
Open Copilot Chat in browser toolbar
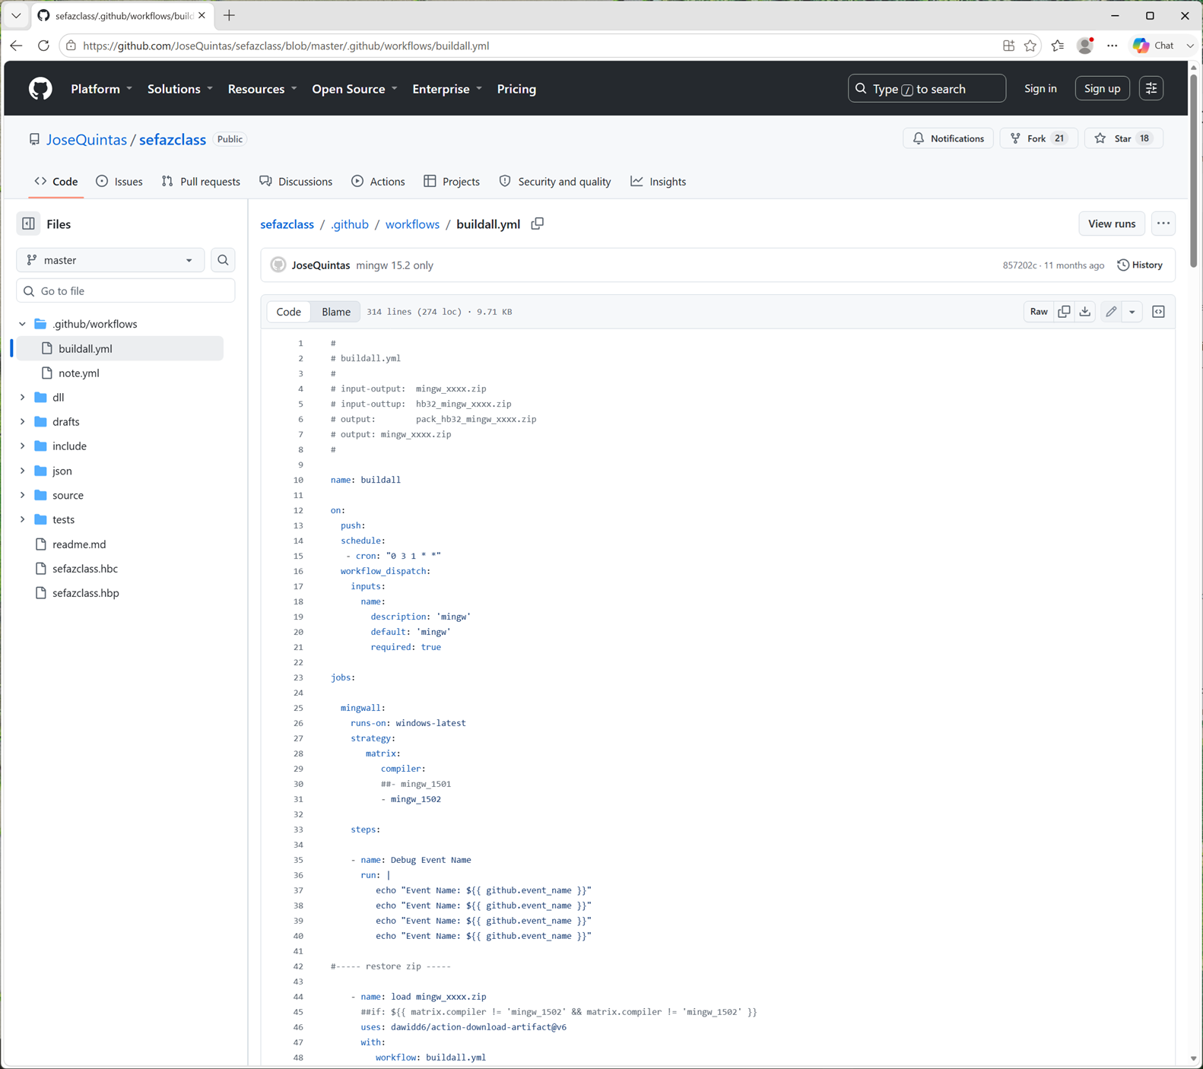(1156, 46)
